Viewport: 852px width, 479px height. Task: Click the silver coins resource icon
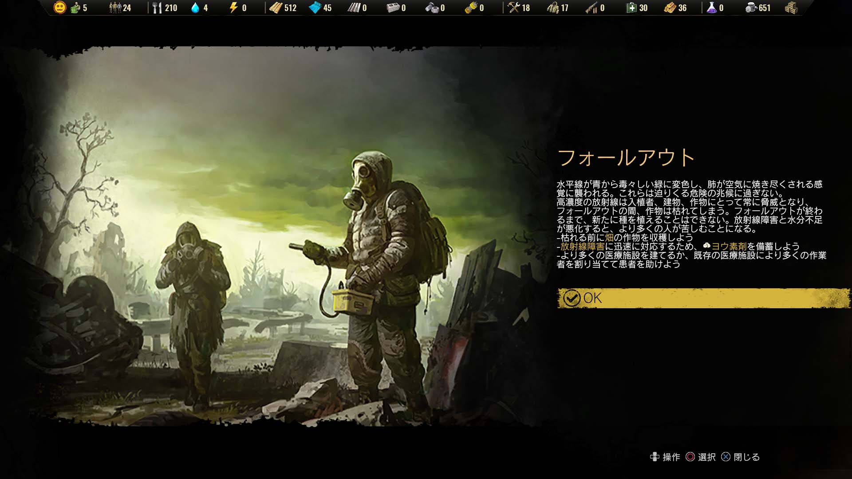(751, 8)
